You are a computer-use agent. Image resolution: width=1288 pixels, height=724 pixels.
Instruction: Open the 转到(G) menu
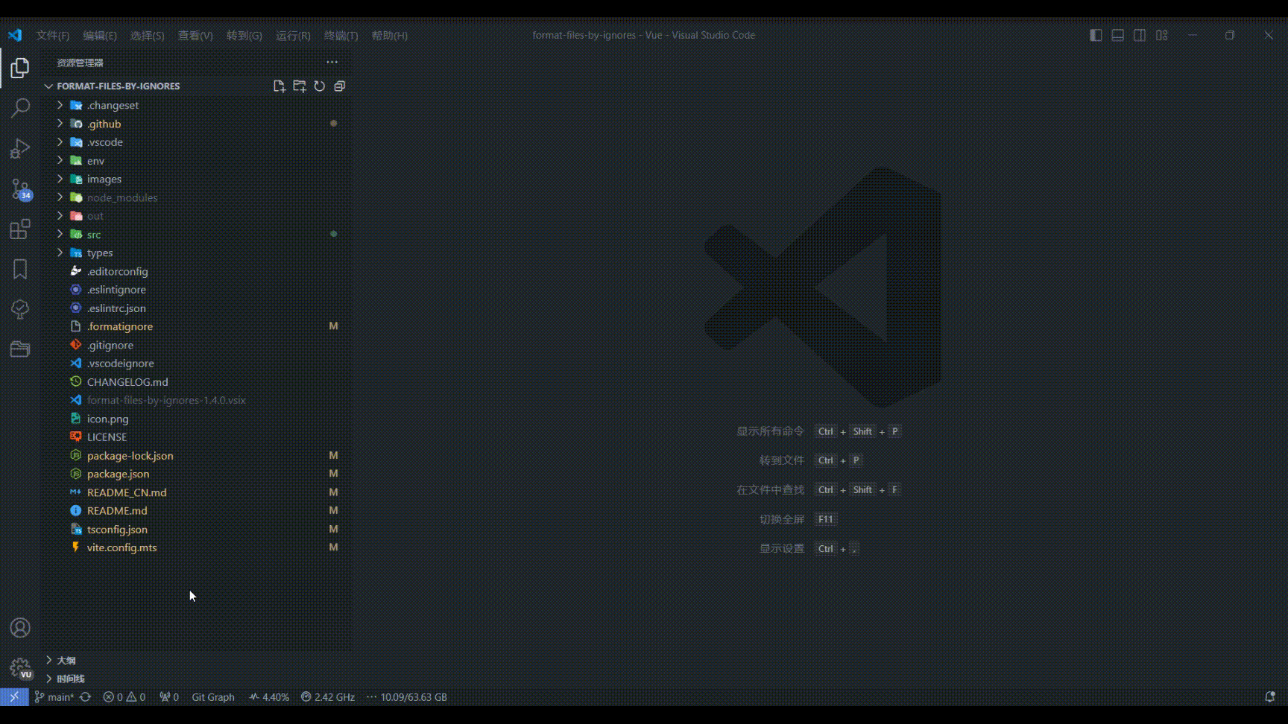point(244,36)
